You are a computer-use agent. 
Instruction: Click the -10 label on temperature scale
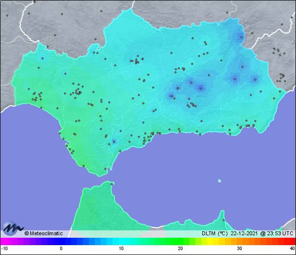pos(4,249)
